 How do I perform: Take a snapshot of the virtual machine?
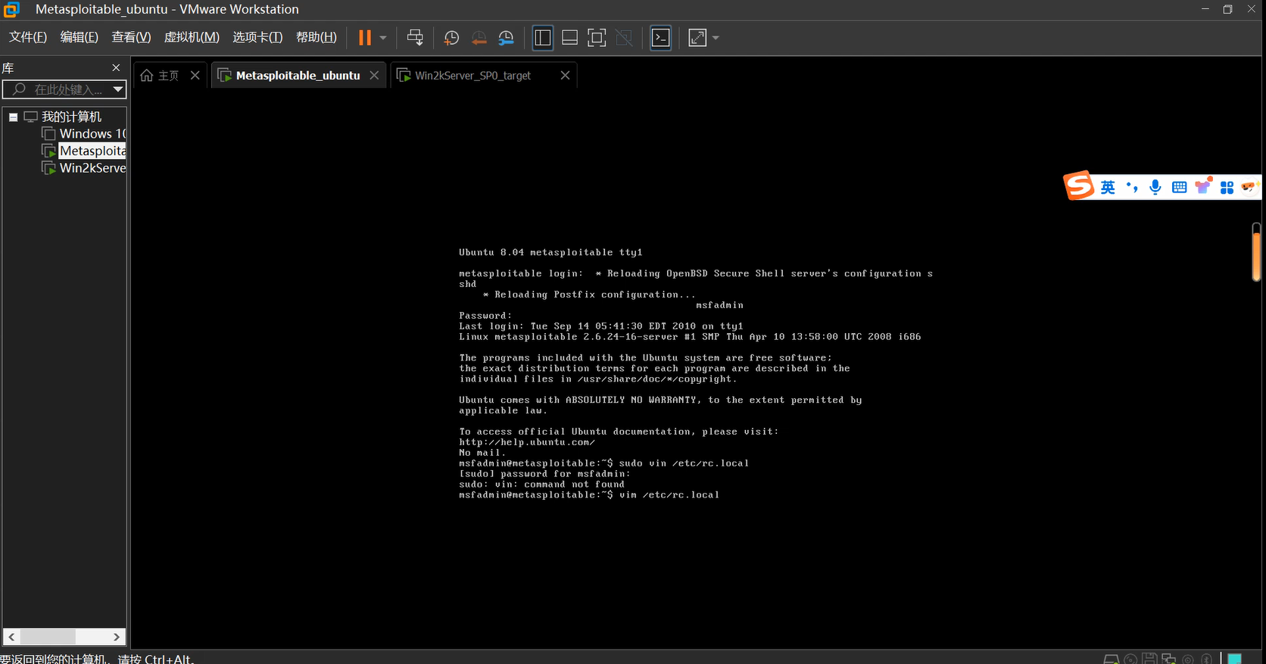[451, 38]
